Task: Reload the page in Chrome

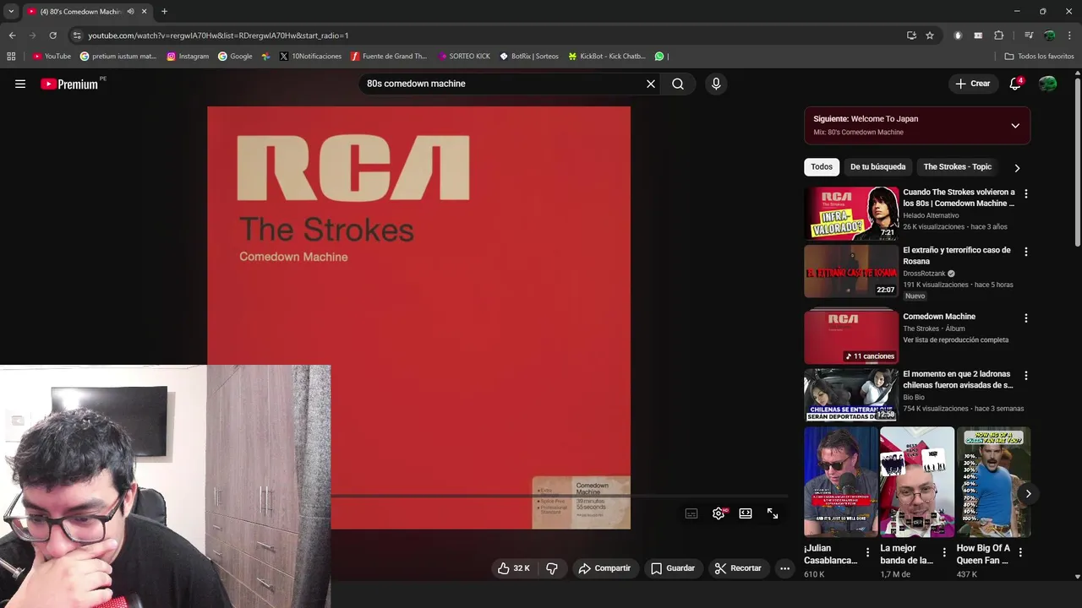Action: pyautogui.click(x=52, y=35)
